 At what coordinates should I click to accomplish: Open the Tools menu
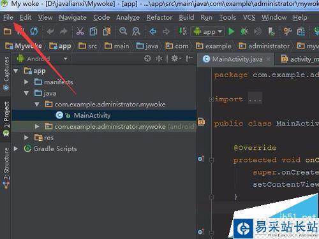[228, 17]
